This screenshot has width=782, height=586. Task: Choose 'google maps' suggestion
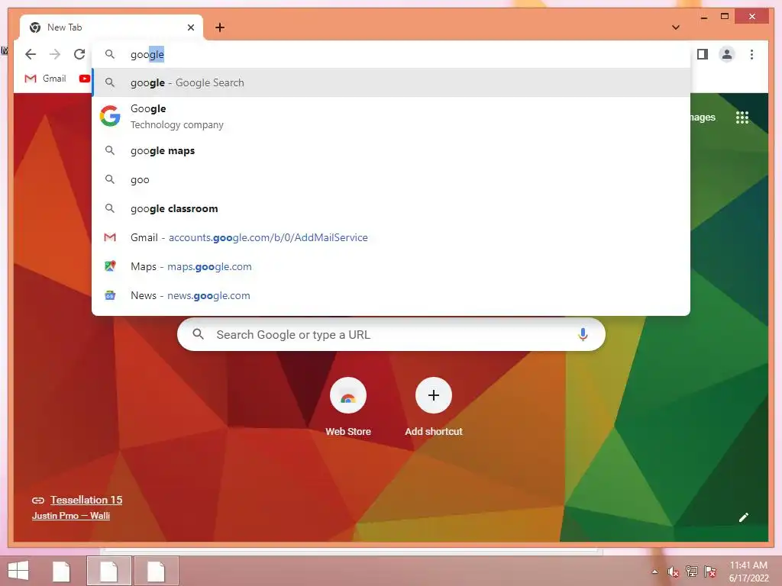coord(391,150)
